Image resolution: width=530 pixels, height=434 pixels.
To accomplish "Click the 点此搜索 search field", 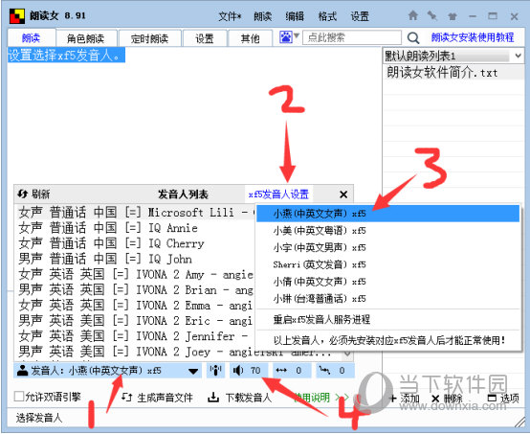I will (x=352, y=37).
